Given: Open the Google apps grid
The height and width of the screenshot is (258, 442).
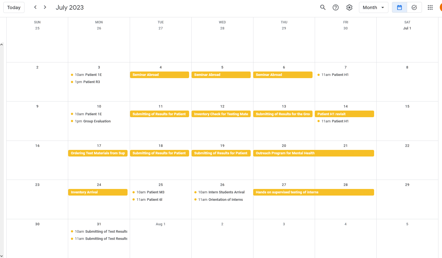Looking at the screenshot, I should 430,7.
